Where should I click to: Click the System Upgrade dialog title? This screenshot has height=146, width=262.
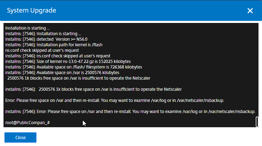tap(31, 10)
